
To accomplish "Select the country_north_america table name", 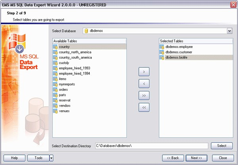I will click(x=75, y=52).
